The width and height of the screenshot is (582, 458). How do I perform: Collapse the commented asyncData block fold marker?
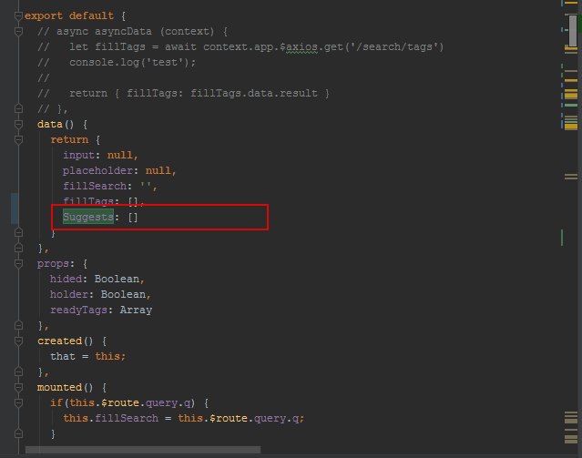pyautogui.click(x=18, y=32)
